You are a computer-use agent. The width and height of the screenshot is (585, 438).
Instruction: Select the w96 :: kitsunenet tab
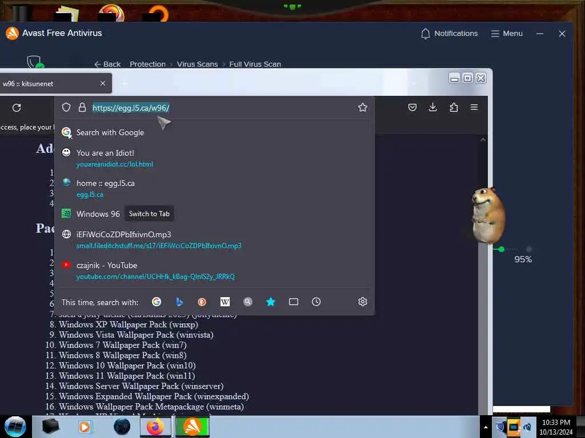(52, 83)
